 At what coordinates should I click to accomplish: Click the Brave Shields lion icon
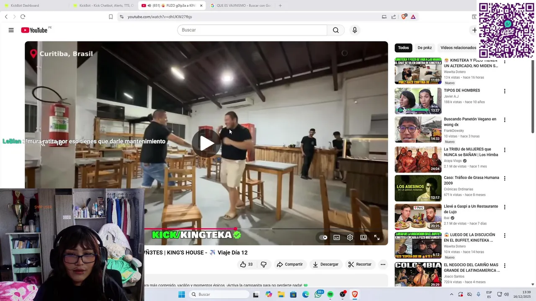coord(404,17)
